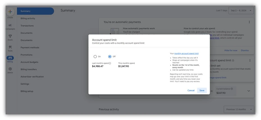The height and width of the screenshot is (120, 261).
Task: Open the monthly account spend limit link
Action: (x=186, y=53)
